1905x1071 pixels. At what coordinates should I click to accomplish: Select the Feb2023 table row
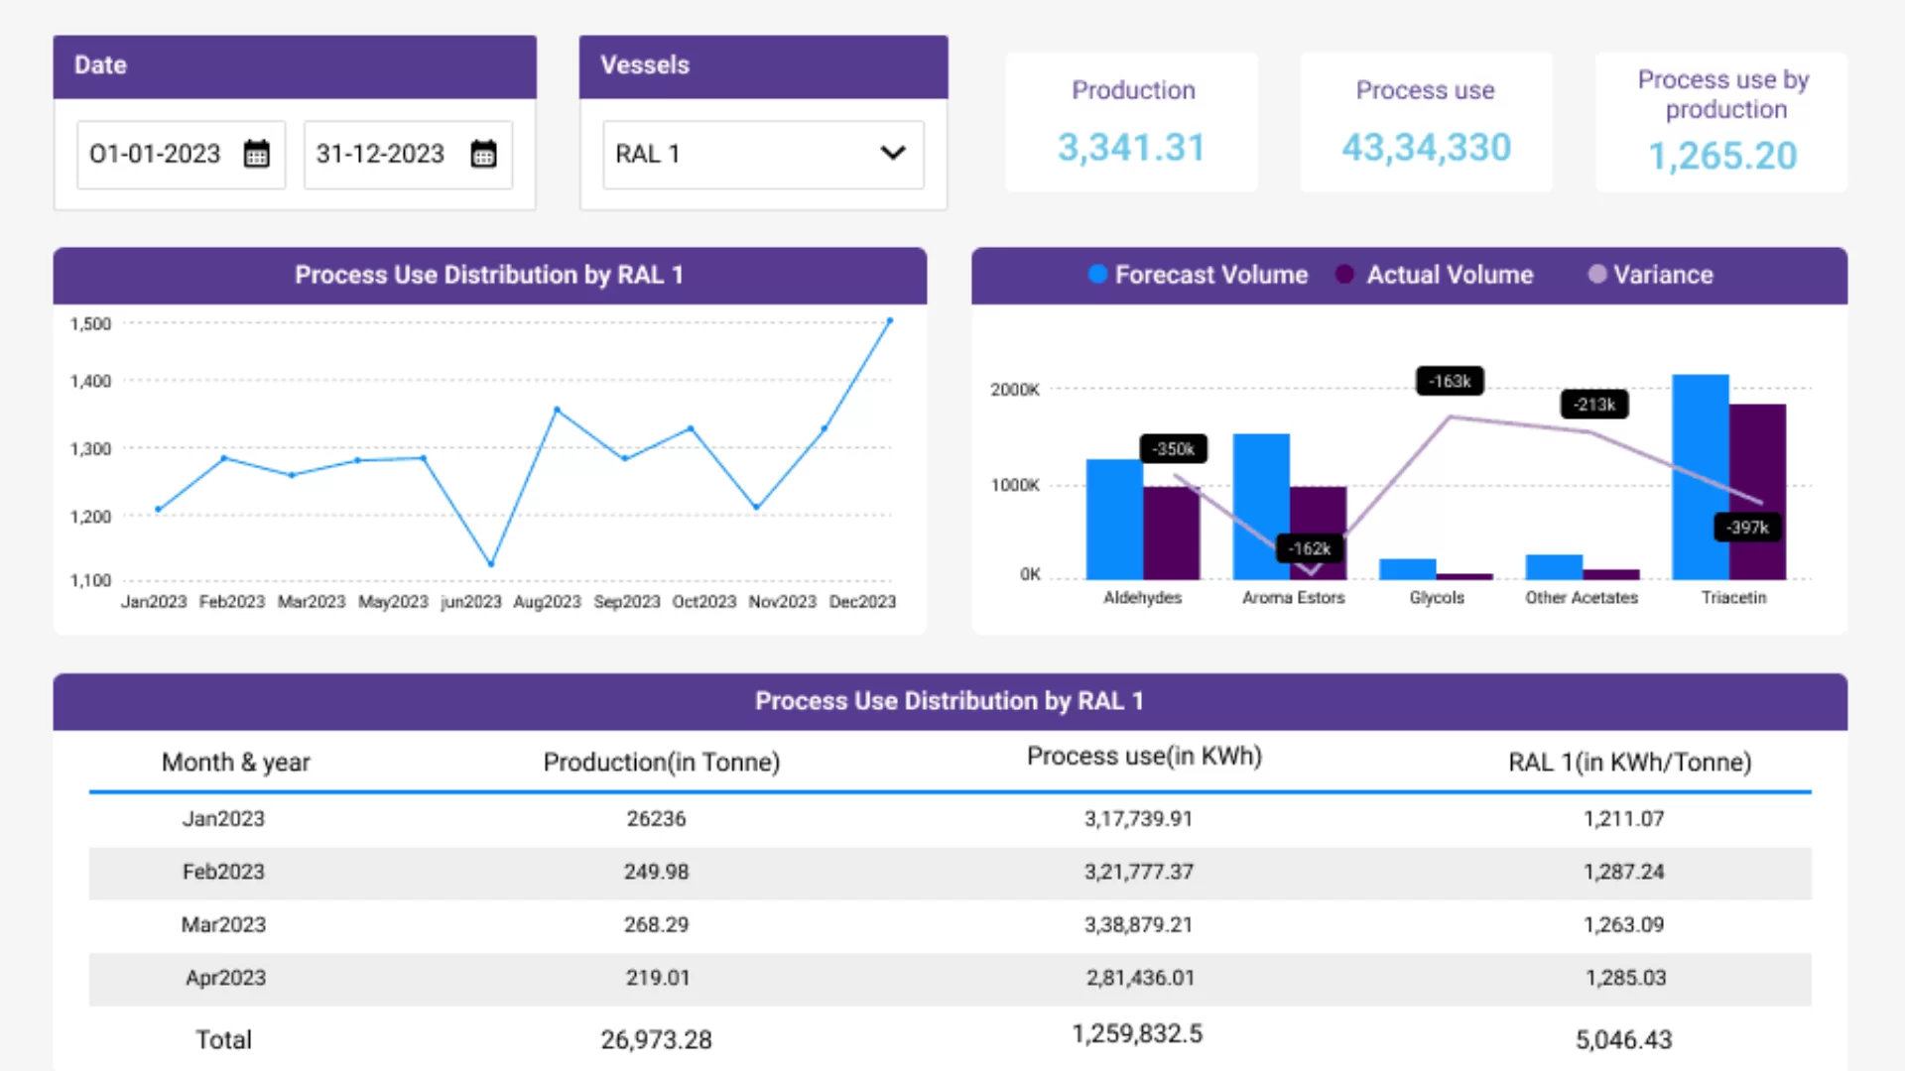950,872
